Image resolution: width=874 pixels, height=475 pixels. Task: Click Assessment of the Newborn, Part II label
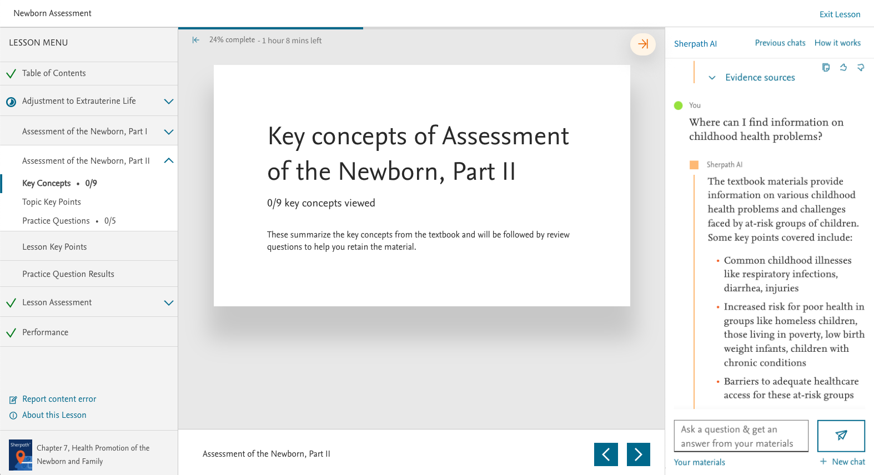tap(86, 161)
